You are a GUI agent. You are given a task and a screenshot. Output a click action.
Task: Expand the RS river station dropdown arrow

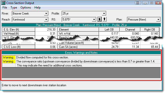[94, 20]
